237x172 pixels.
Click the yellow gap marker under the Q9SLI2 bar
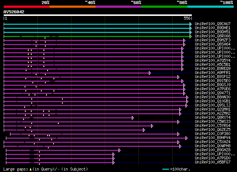coord(24,107)
